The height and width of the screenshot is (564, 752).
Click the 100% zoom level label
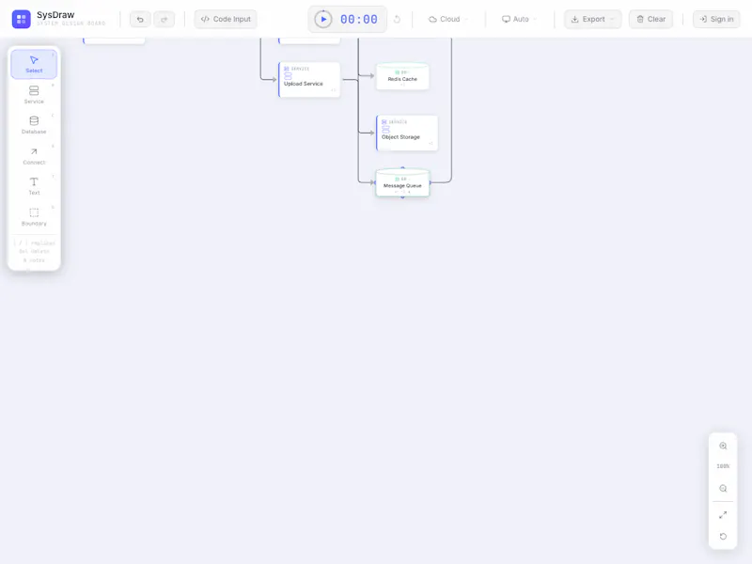click(723, 466)
